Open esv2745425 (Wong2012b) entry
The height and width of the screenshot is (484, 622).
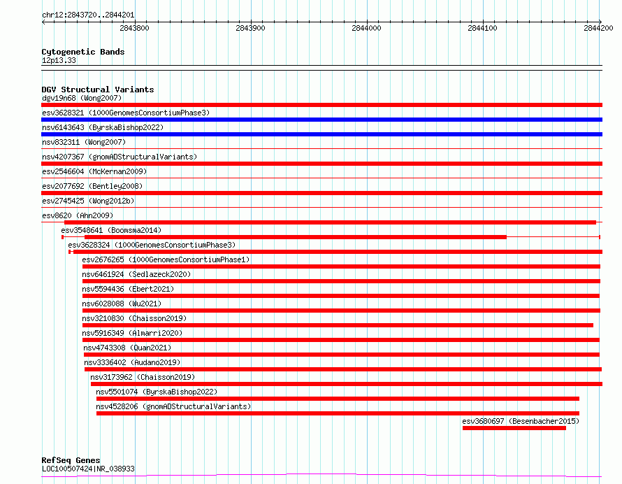click(x=88, y=201)
